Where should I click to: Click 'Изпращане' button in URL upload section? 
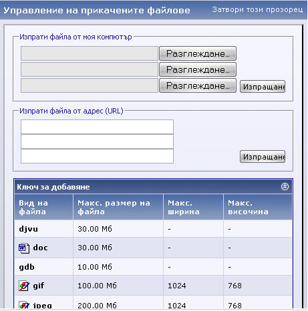click(x=263, y=157)
